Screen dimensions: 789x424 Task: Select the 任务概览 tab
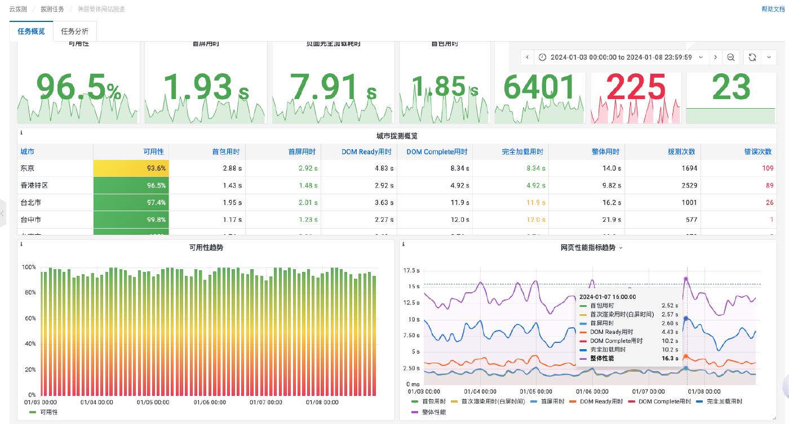(x=31, y=32)
